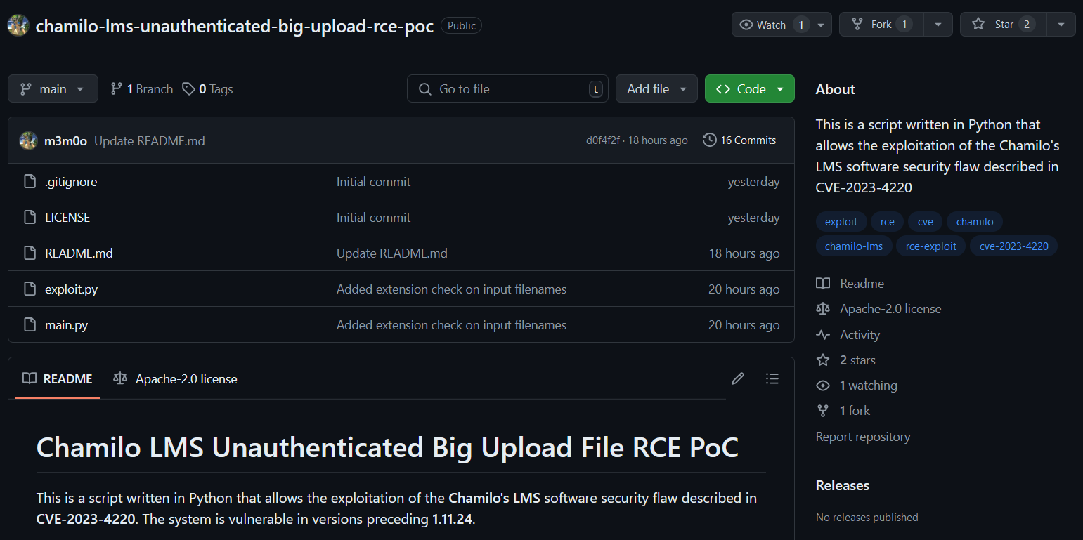
Task: Click the pencil edit README icon
Action: click(737, 378)
